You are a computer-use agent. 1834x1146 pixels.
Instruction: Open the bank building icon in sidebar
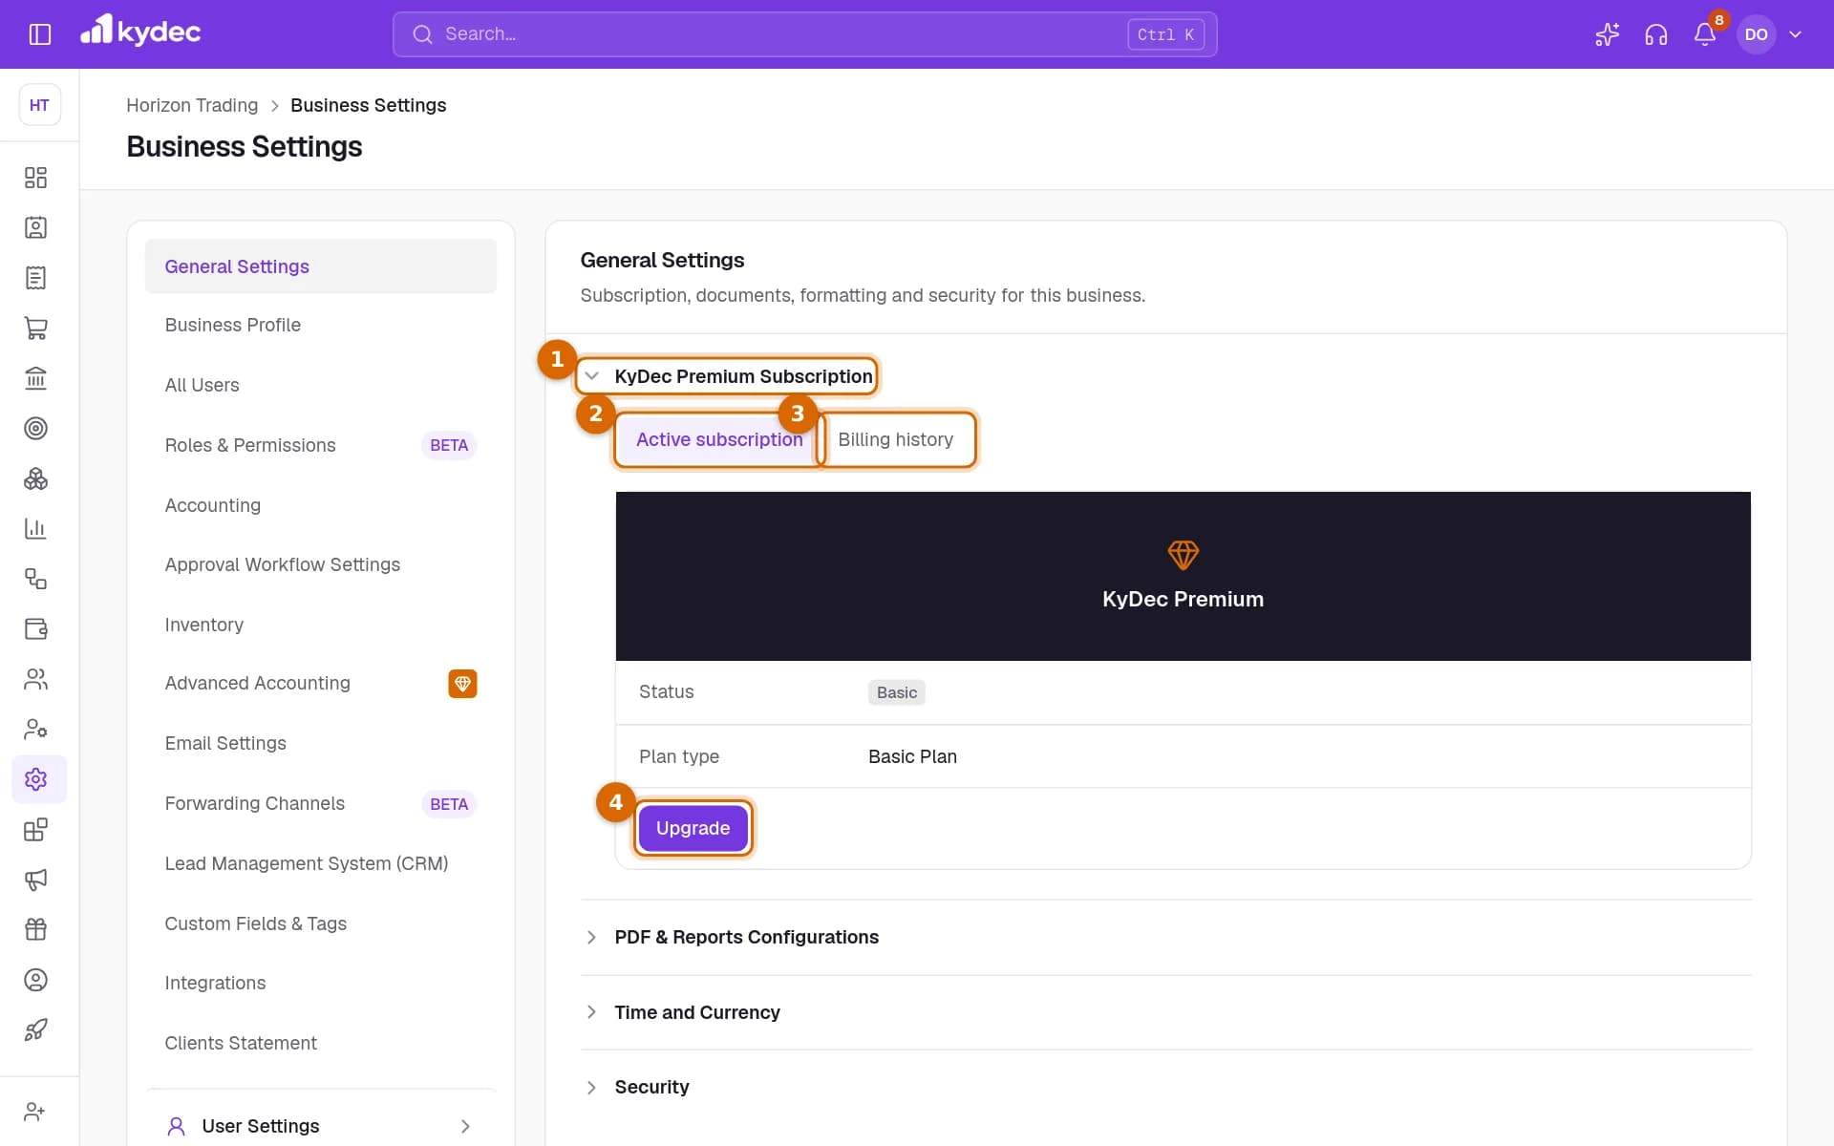pyautogui.click(x=35, y=378)
